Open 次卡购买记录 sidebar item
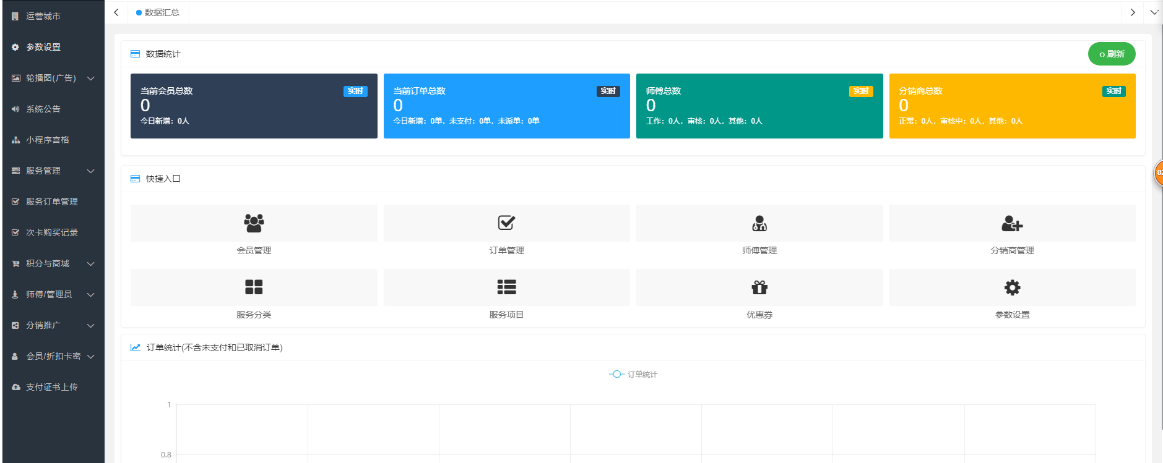Screen dimensions: 1163x463 point(53,232)
